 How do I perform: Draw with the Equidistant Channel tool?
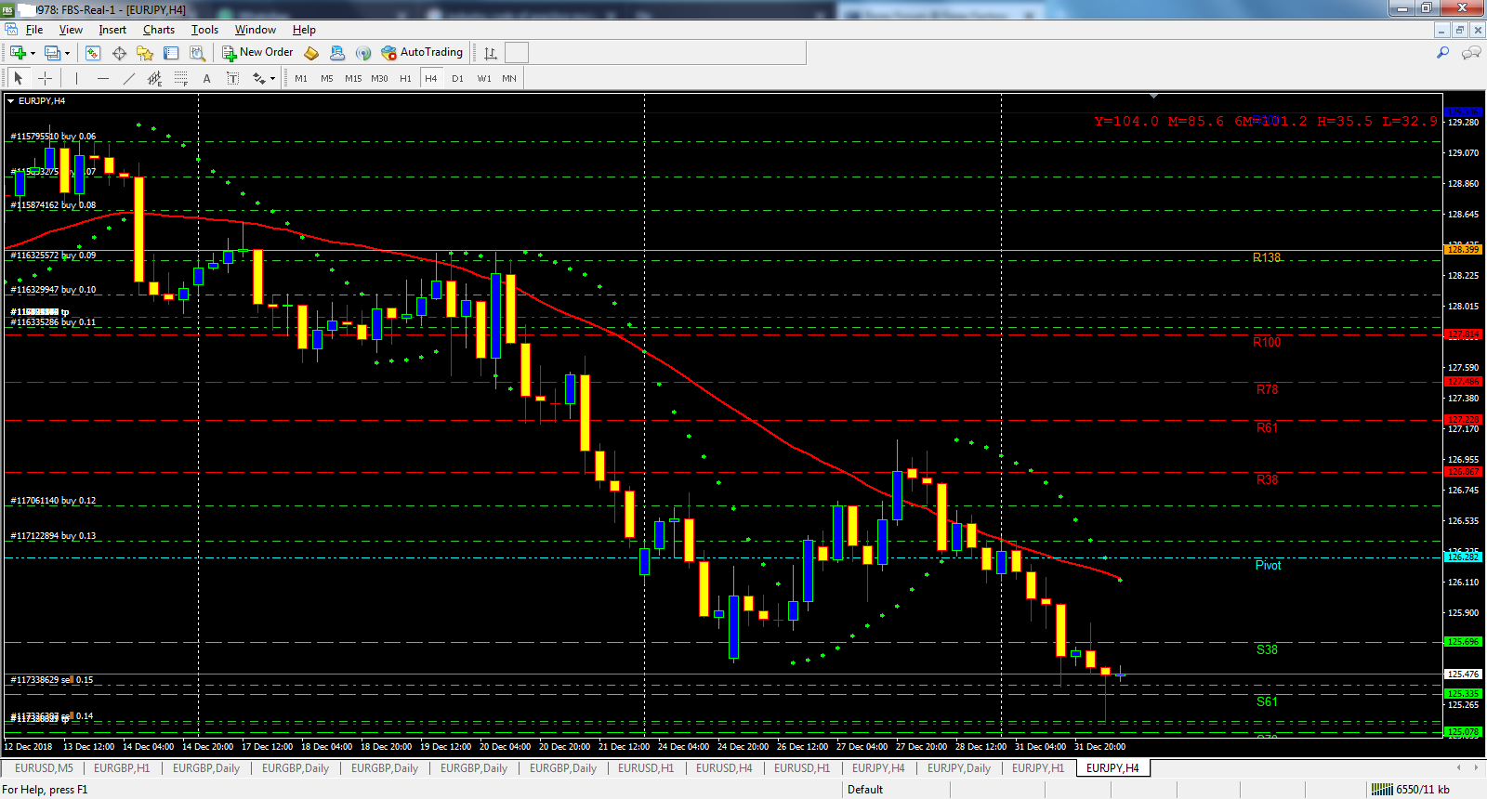coord(155,78)
